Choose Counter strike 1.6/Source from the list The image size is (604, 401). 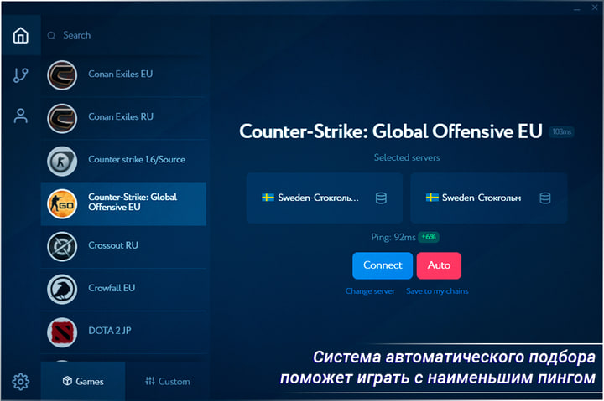pos(123,161)
